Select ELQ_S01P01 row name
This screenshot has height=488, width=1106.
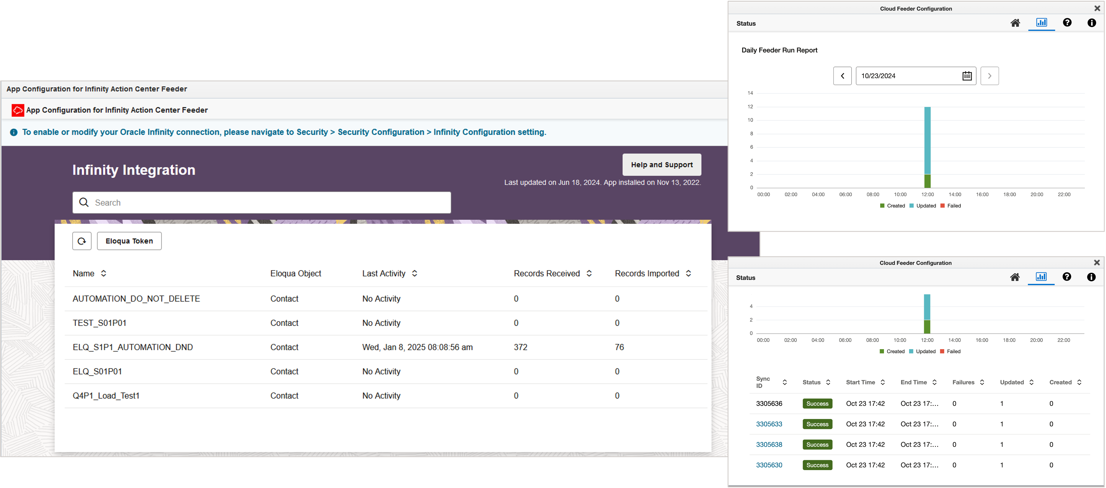[97, 372]
